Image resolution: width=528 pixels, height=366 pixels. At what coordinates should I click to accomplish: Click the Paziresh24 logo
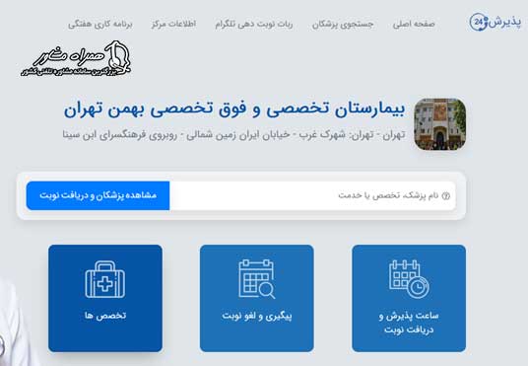pyautogui.click(x=495, y=23)
